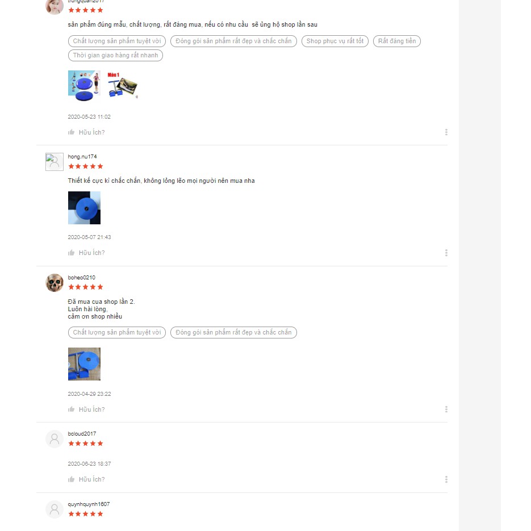Open the three-dot menu on bcloud2017's review

[446, 479]
